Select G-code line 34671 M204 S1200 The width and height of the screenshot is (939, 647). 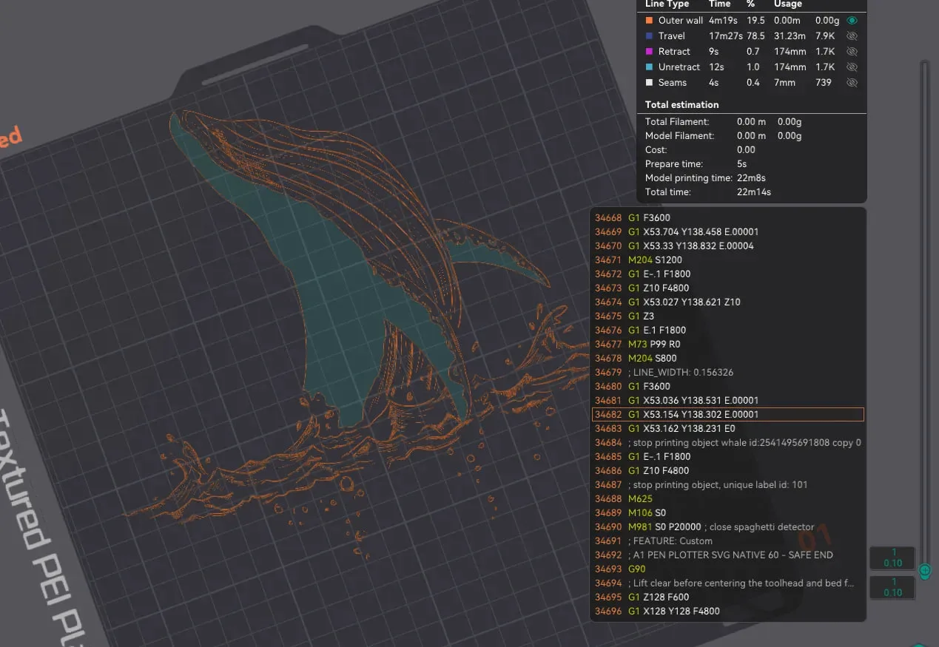(727, 260)
